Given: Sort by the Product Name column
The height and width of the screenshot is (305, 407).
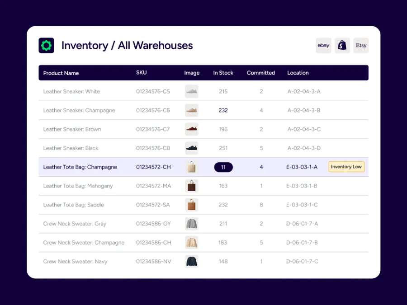Looking at the screenshot, I should click(61, 73).
